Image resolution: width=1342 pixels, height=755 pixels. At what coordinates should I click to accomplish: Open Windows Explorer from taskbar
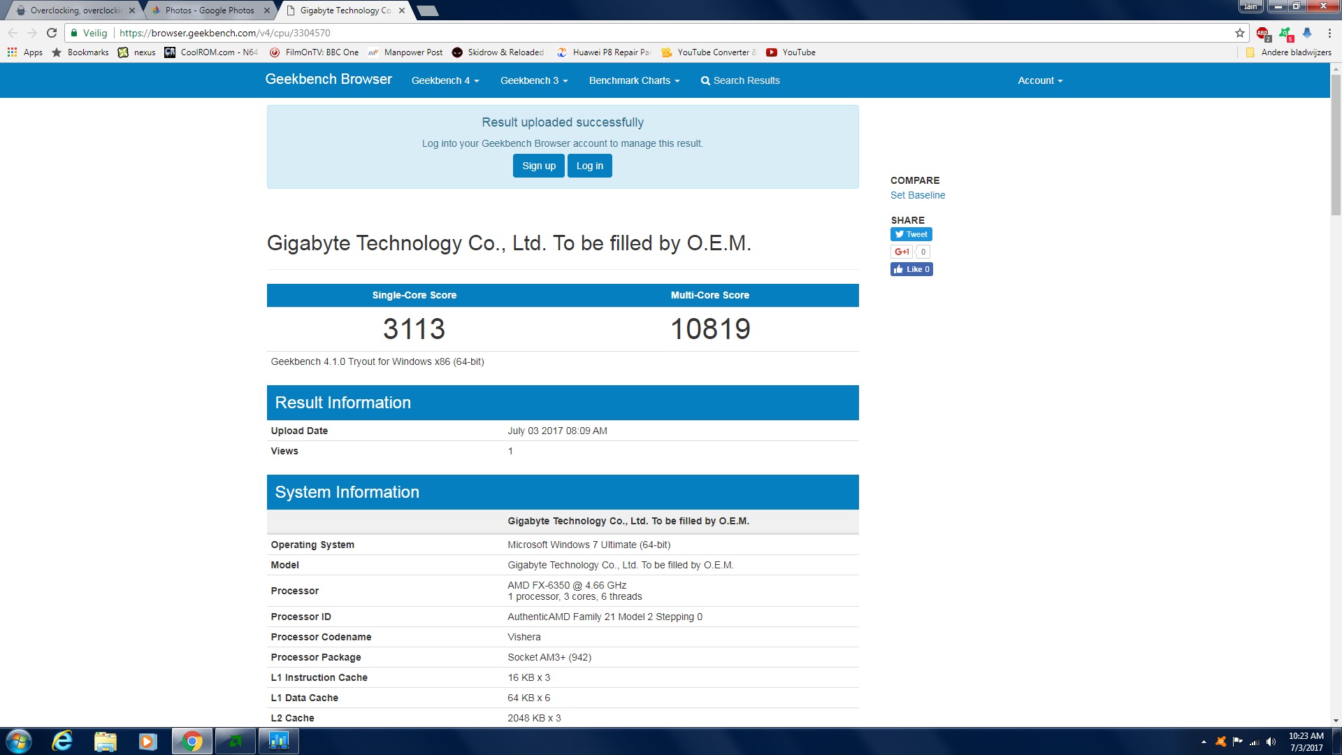(x=105, y=741)
